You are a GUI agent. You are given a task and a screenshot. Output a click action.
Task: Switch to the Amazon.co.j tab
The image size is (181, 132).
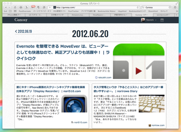tap(79, 15)
